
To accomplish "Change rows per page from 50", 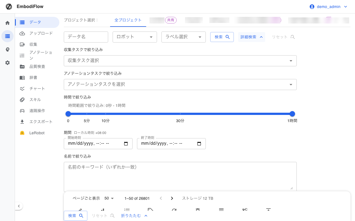I will tap(109, 198).
